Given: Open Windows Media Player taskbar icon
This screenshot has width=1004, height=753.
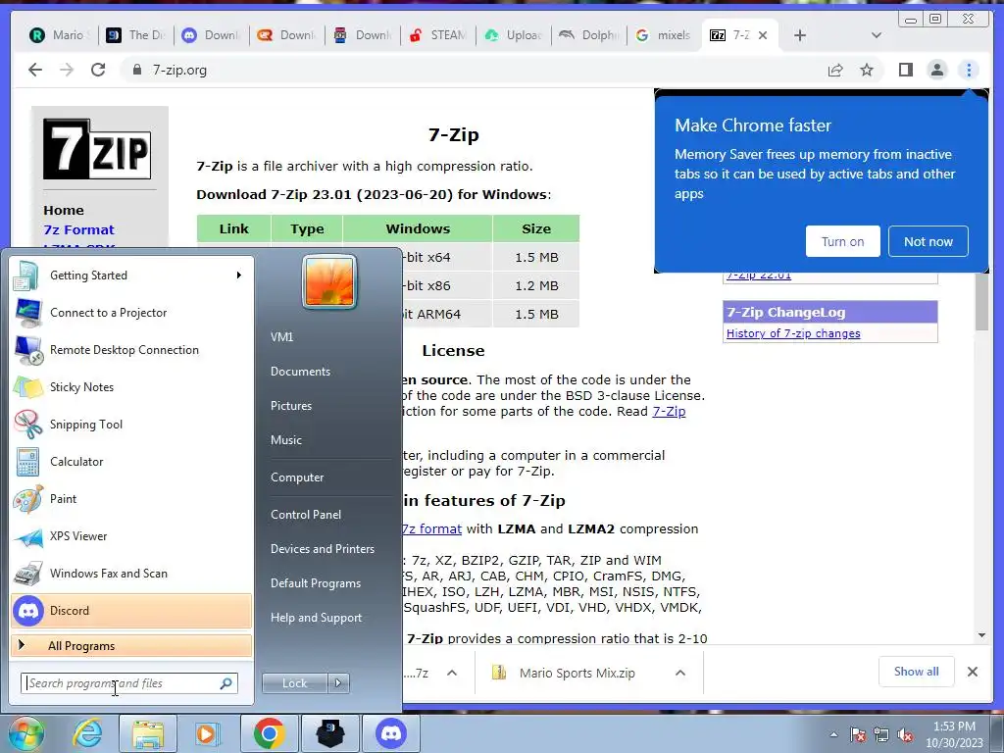Looking at the screenshot, I should [206, 733].
